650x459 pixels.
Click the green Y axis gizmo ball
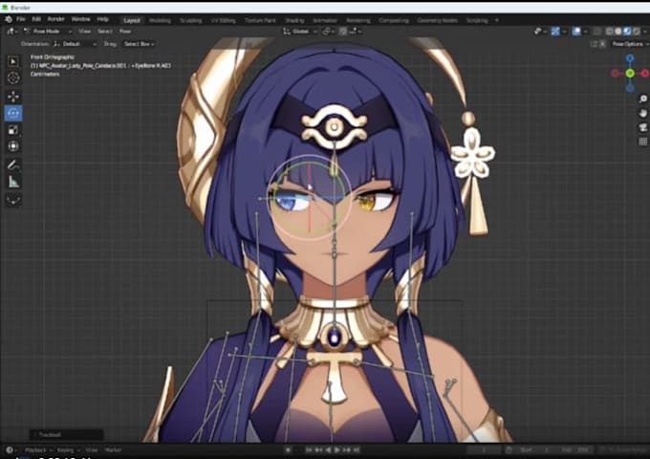click(630, 74)
